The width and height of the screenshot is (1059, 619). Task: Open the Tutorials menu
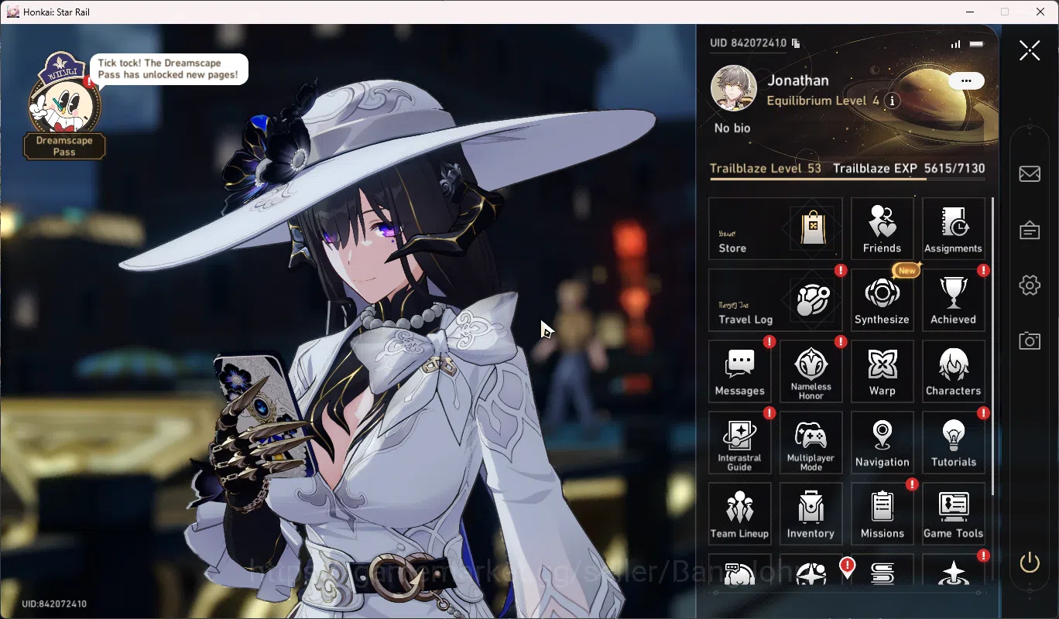pos(953,443)
